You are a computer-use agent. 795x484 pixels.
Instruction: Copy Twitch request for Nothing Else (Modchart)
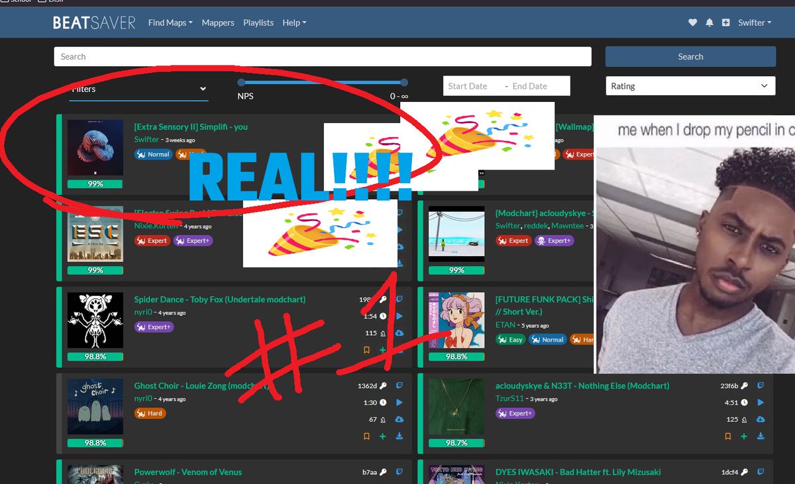(x=761, y=385)
